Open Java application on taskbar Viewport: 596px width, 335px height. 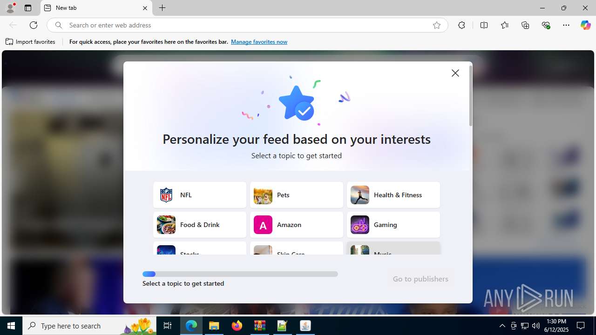[x=305, y=326]
